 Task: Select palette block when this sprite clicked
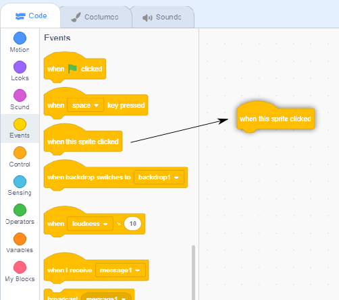pos(83,140)
